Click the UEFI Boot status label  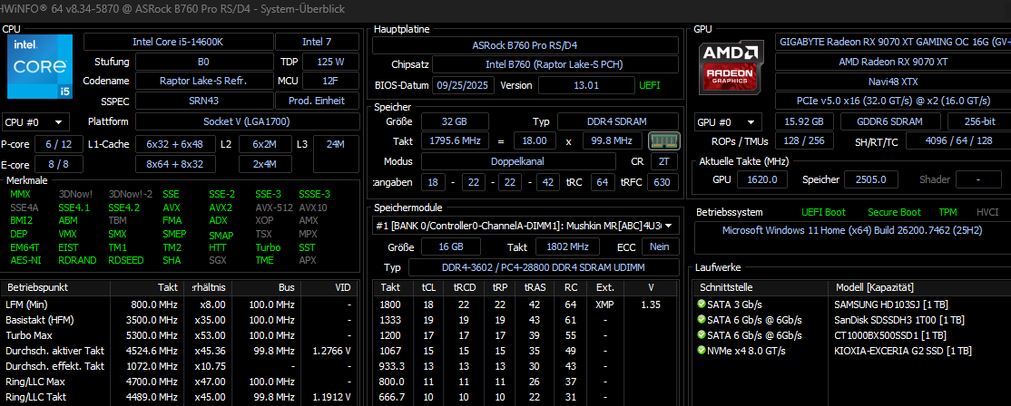click(x=823, y=212)
